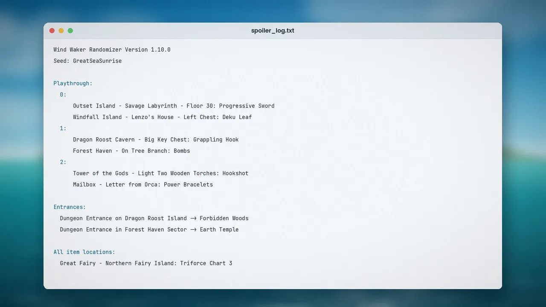Click the Mailbox Power Bracelets line
The width and height of the screenshot is (546, 307).
point(143,185)
